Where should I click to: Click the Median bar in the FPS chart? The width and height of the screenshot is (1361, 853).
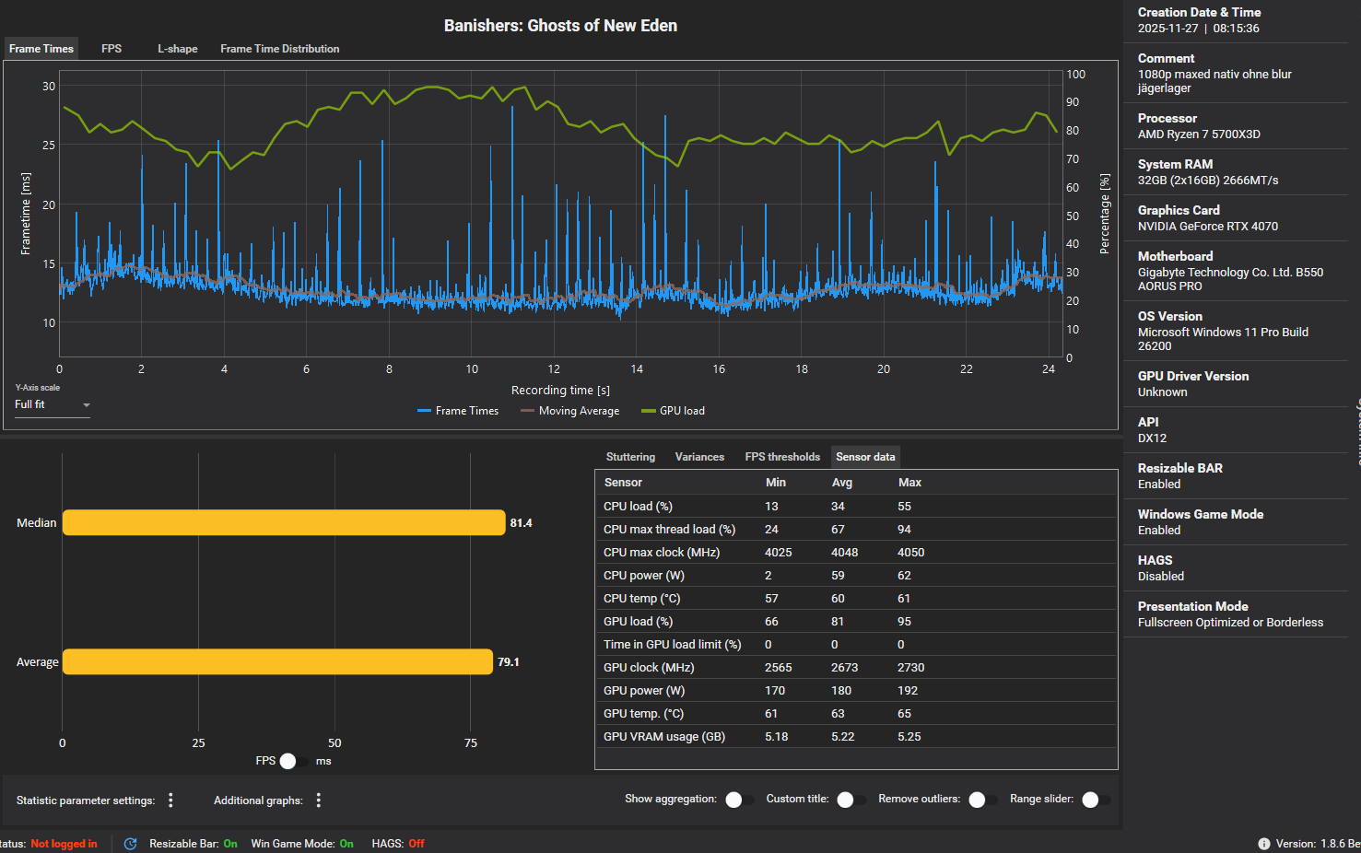[x=284, y=522]
